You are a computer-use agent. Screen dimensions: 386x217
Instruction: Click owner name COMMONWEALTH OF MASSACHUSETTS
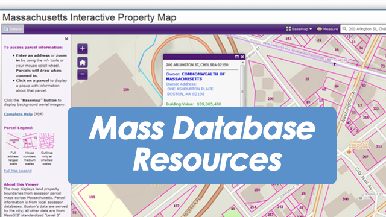pos(195,77)
